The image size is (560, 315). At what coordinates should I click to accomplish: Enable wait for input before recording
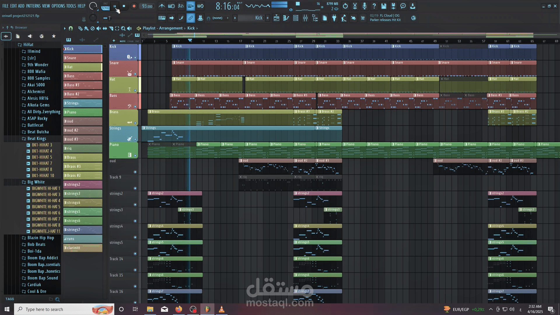coord(171,6)
